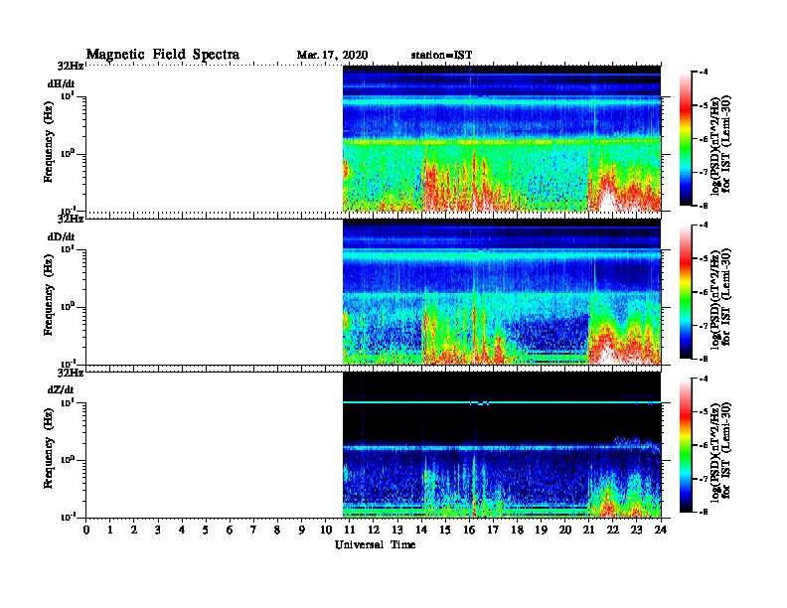Screen dimensions: 787x608
Task: Click the "dD/dt" panel label
Action: coord(61,236)
